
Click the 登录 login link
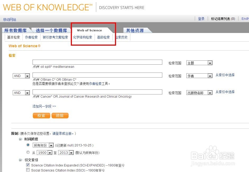point(201,19)
